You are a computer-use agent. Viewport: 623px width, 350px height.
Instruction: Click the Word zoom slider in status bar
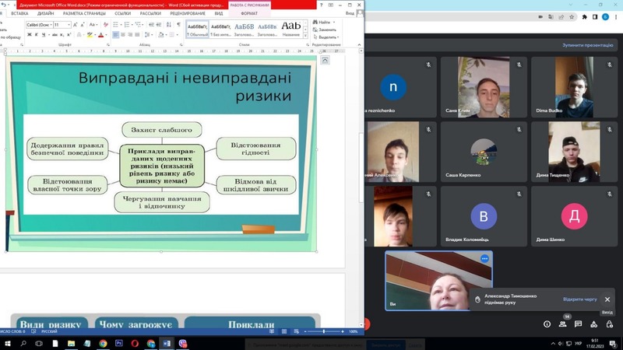click(x=323, y=331)
